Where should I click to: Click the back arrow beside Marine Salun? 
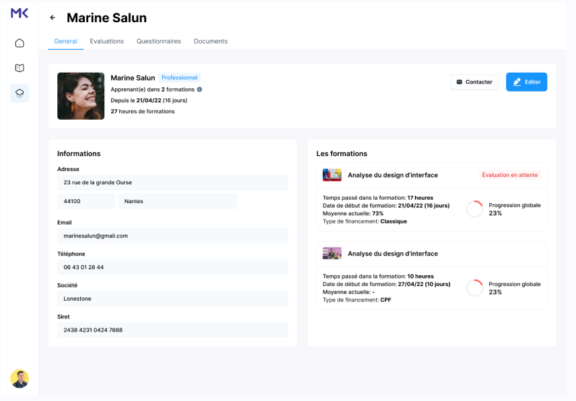tap(52, 17)
